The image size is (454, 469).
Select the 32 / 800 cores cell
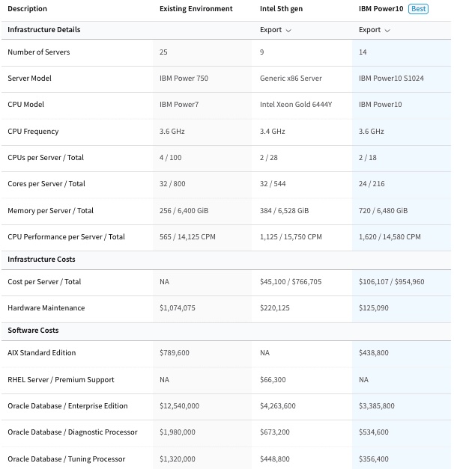point(172,184)
